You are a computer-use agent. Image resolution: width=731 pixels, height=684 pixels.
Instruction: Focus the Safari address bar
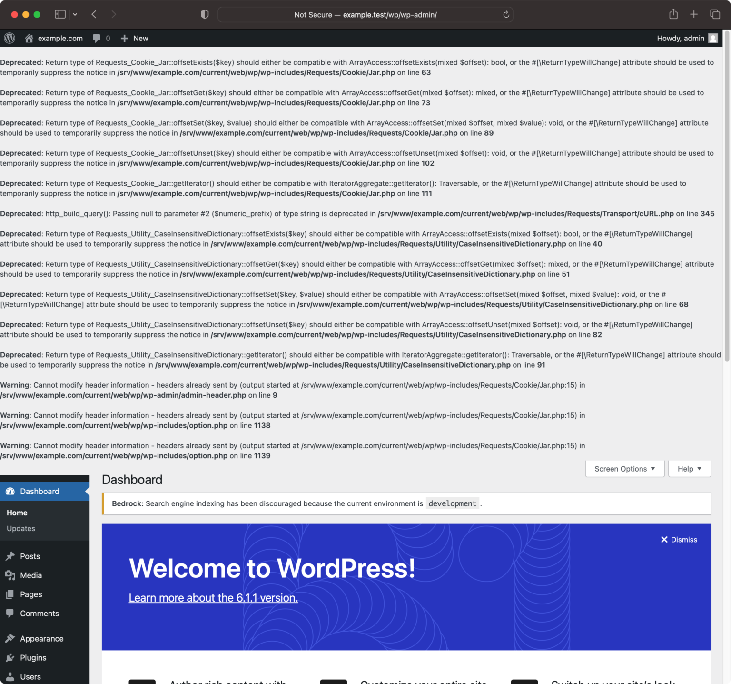tap(365, 14)
